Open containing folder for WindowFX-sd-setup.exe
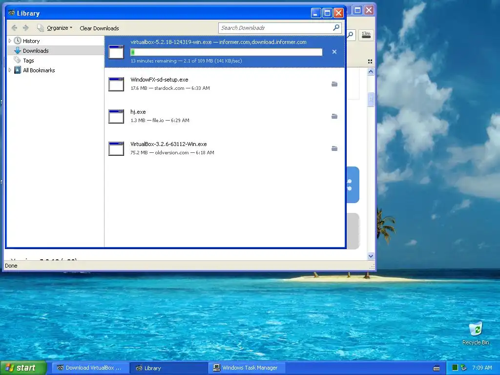The height and width of the screenshot is (375, 500). tap(334, 84)
